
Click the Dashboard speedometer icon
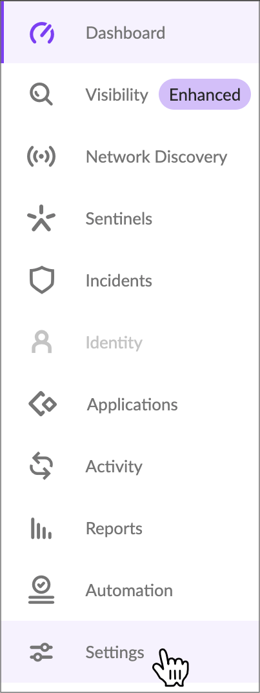coord(41,33)
